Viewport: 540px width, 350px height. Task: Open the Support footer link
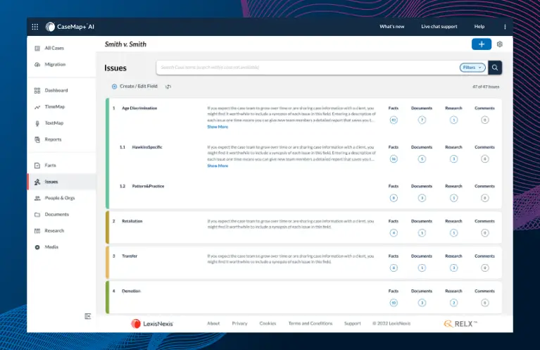point(352,323)
